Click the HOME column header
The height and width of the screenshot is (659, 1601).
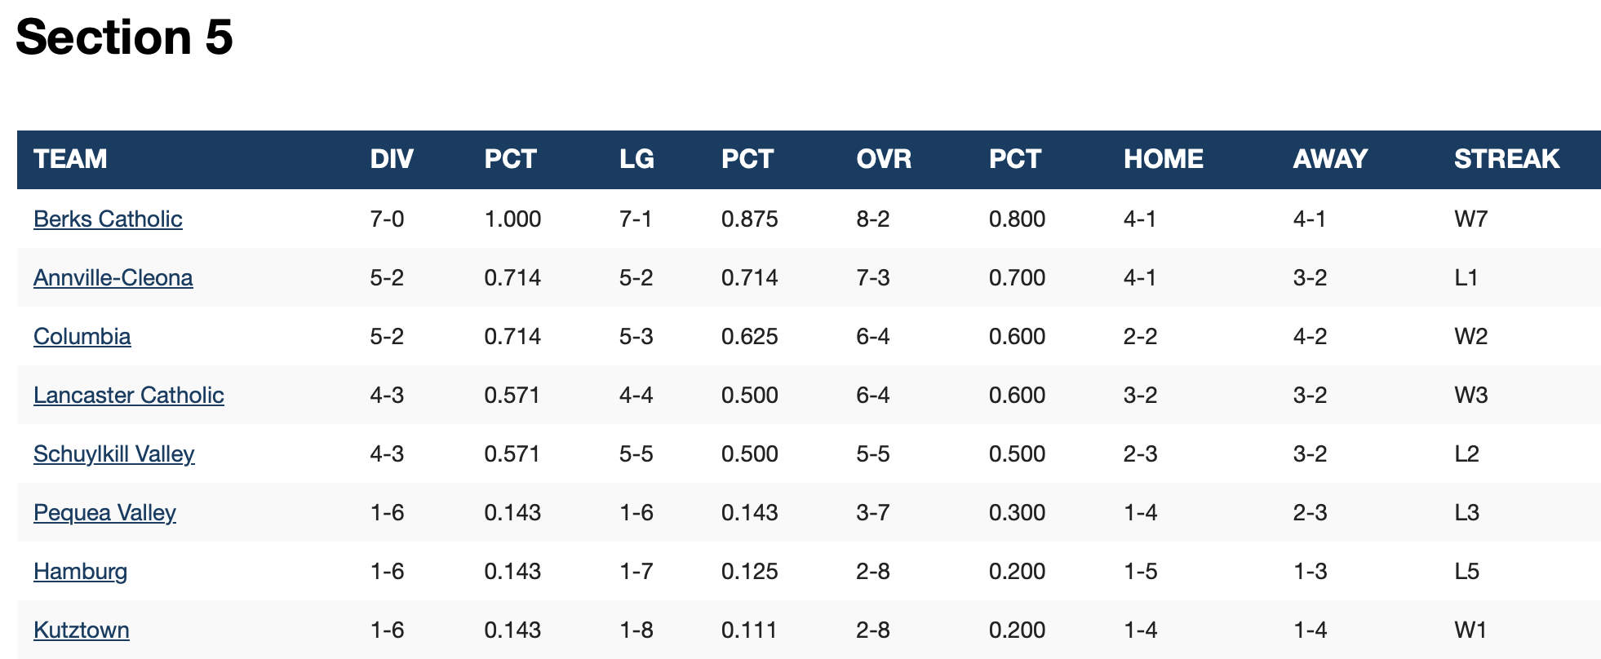click(x=1163, y=158)
